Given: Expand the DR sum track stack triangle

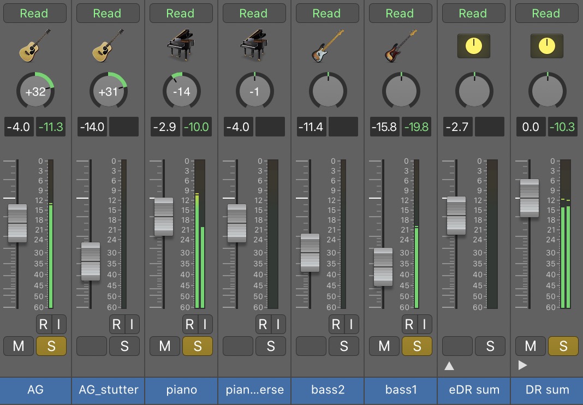Looking at the screenshot, I should point(522,366).
